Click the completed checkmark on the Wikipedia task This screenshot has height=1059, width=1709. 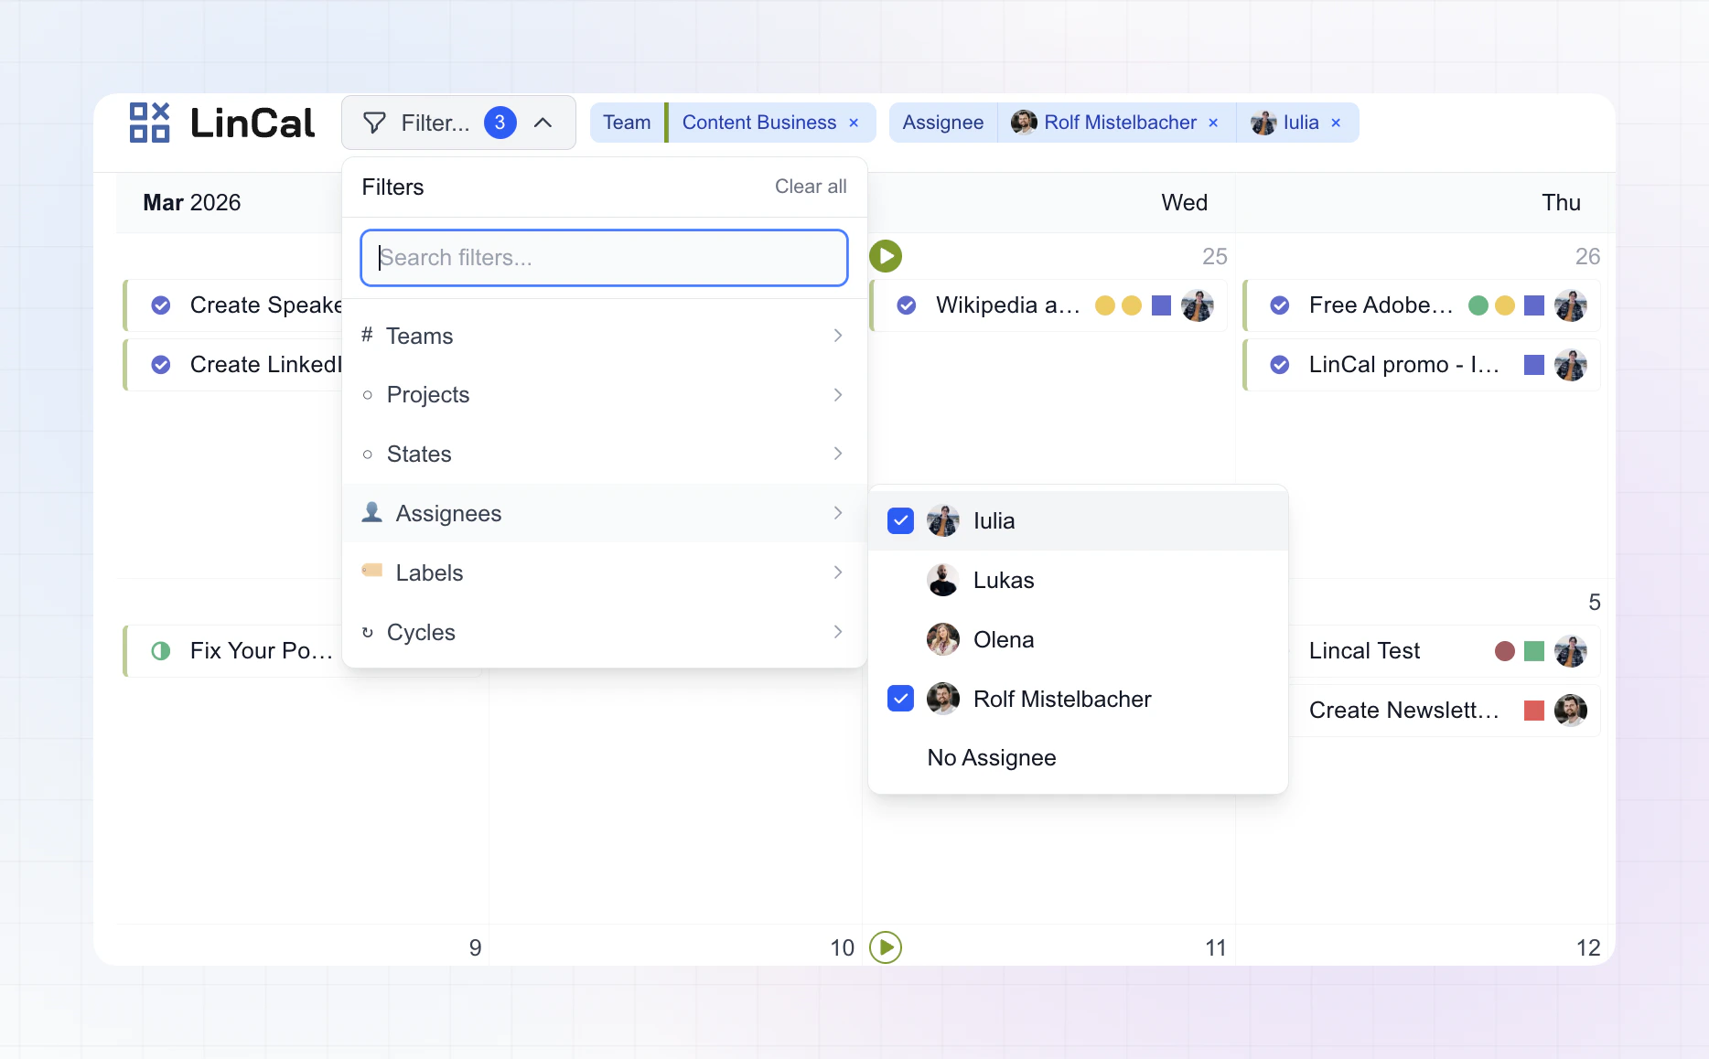(907, 305)
